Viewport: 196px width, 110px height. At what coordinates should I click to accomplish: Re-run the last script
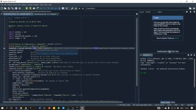[38, 8]
